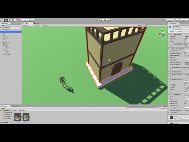
Task: Toggle the Dynamic Obstacle script checkbox
Action: pyautogui.click(x=172, y=67)
